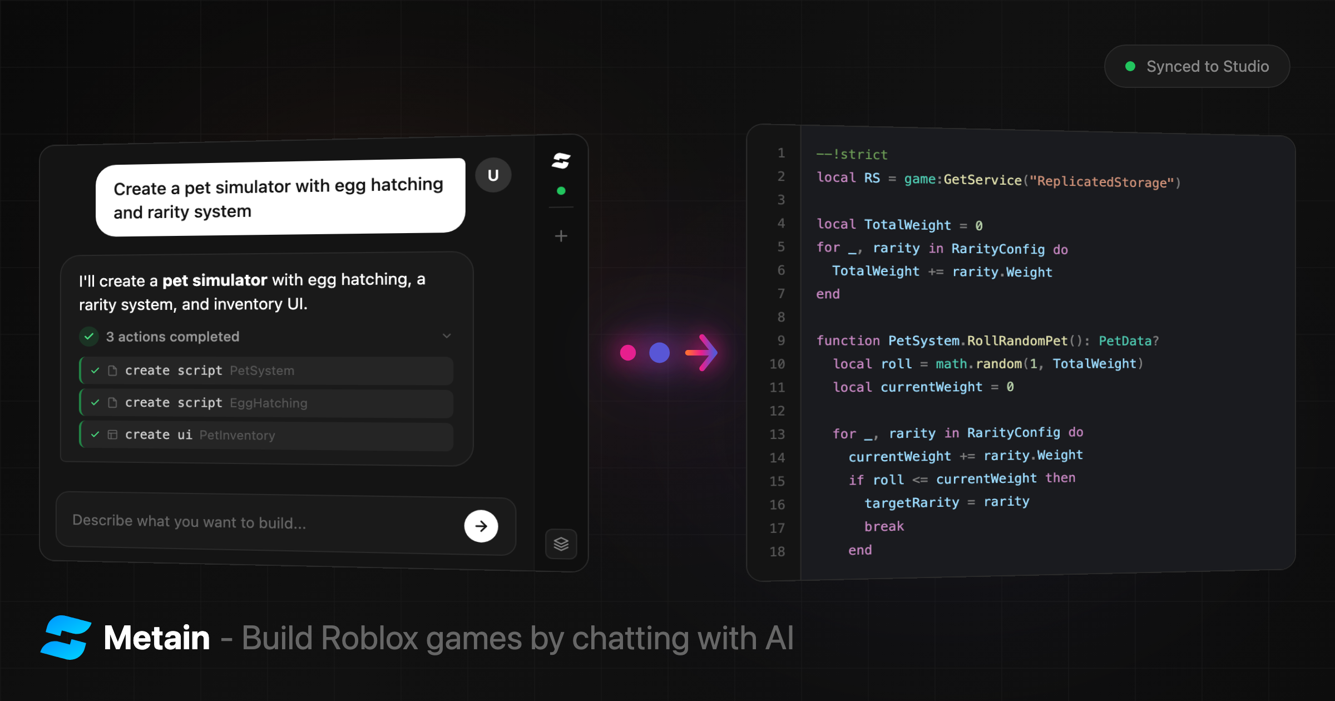The height and width of the screenshot is (701, 1335).
Task: Expand the create script EggHatching entry
Action: click(x=265, y=402)
